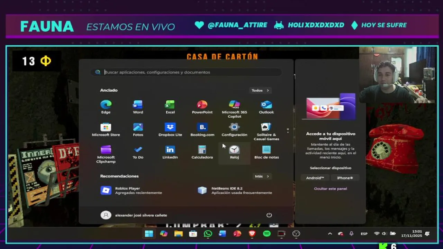Open NetBeans IDE 8.2 recommendation

[x=235, y=190]
